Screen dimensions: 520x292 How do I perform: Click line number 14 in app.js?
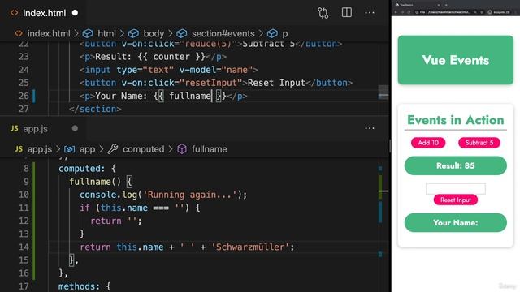[x=24, y=247]
